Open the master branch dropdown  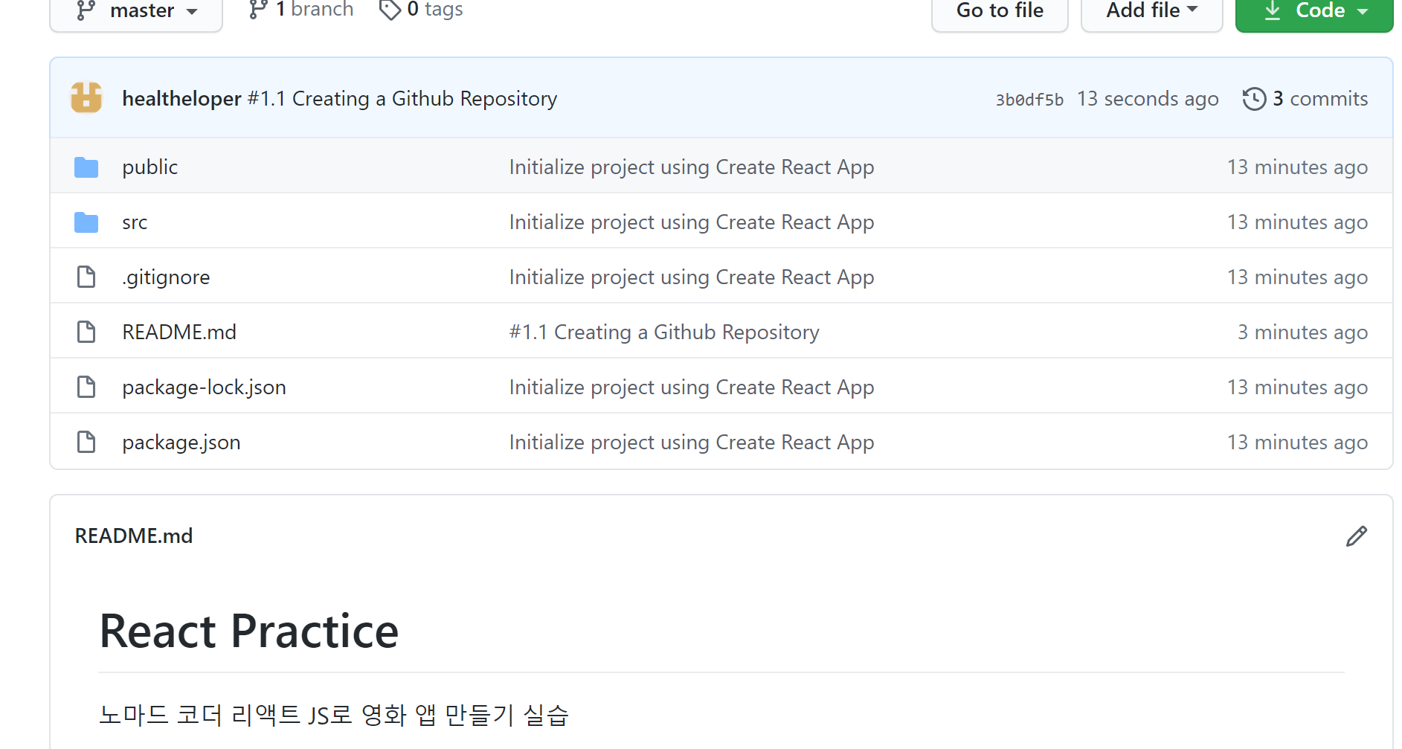(x=136, y=11)
